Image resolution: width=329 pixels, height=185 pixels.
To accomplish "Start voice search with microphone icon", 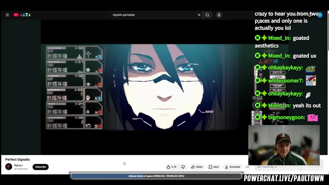I will click(x=219, y=15).
